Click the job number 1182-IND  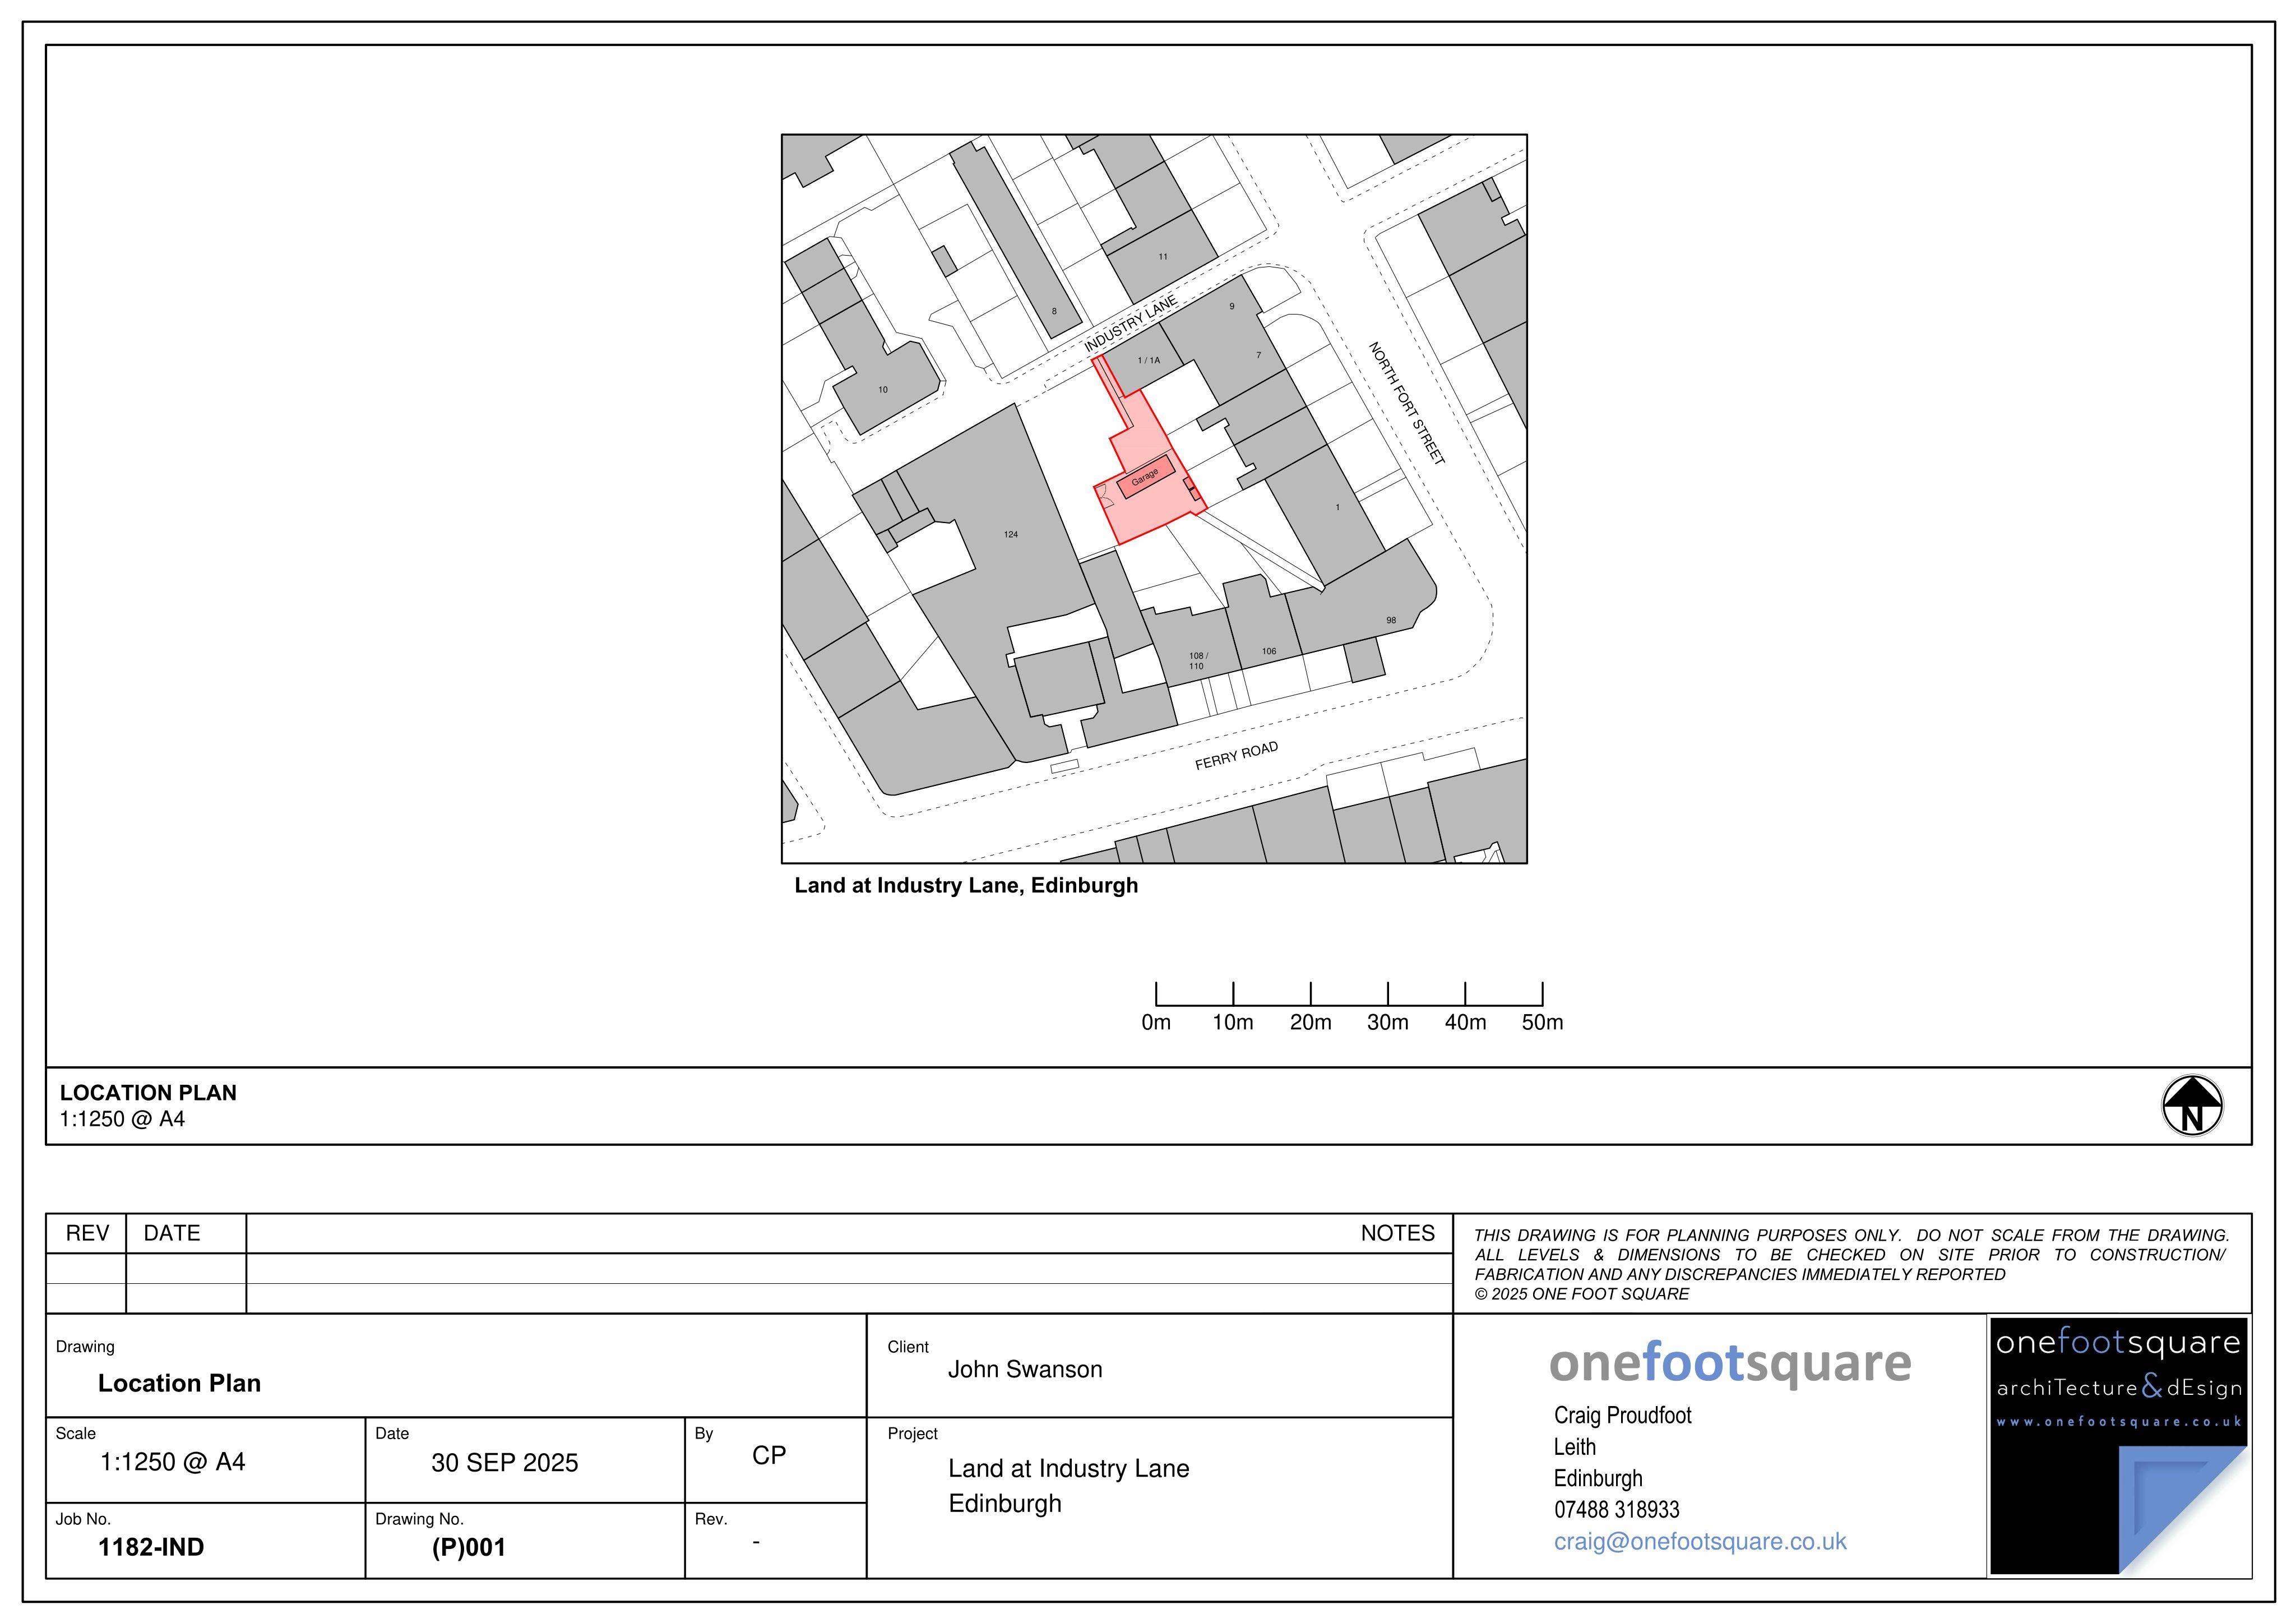(x=151, y=1548)
